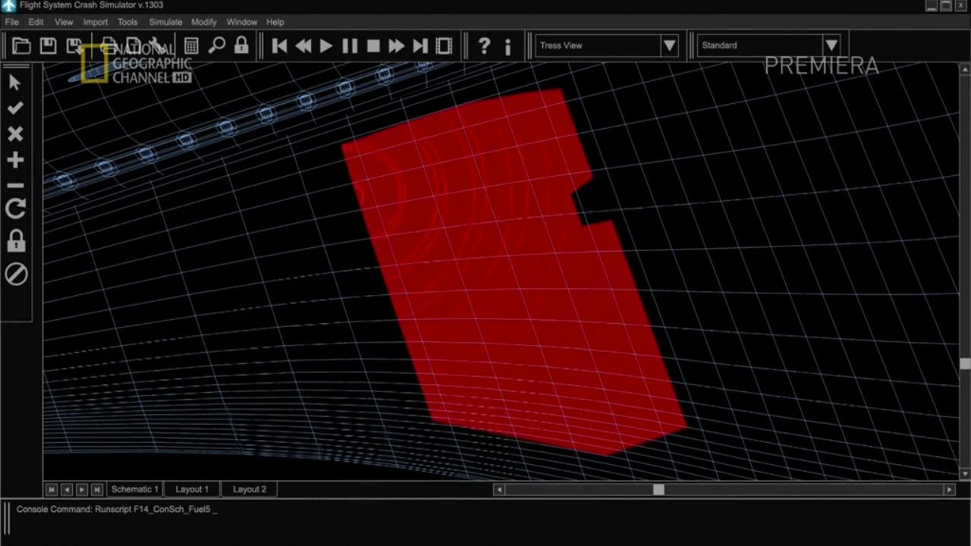Fast forward the simulation
This screenshot has height=546, width=971.
tap(396, 46)
